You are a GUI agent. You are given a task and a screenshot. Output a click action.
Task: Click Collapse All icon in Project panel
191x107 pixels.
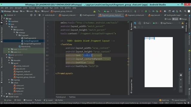(35, 15)
